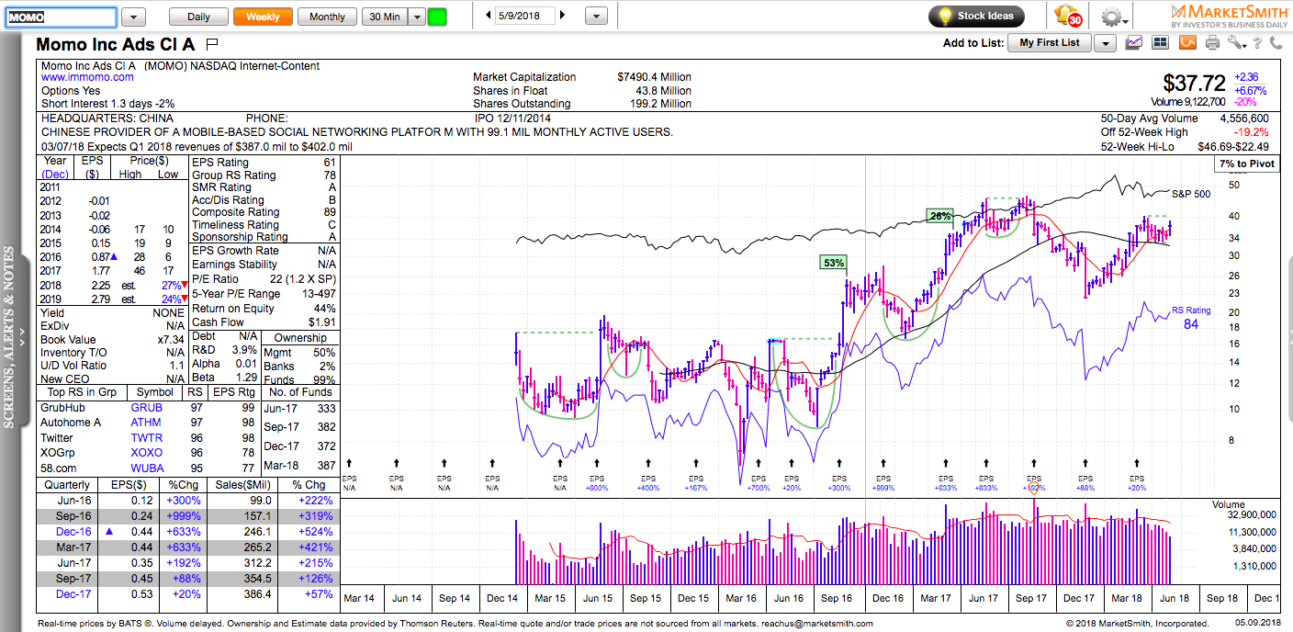
Task: Click the Group RS Rating value 78
Action: pos(330,175)
